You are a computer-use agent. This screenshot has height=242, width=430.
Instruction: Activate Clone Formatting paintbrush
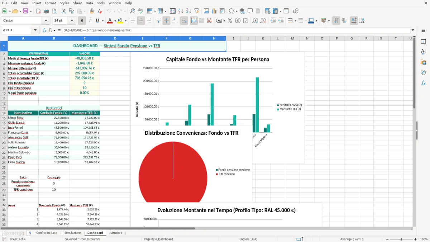92,11
